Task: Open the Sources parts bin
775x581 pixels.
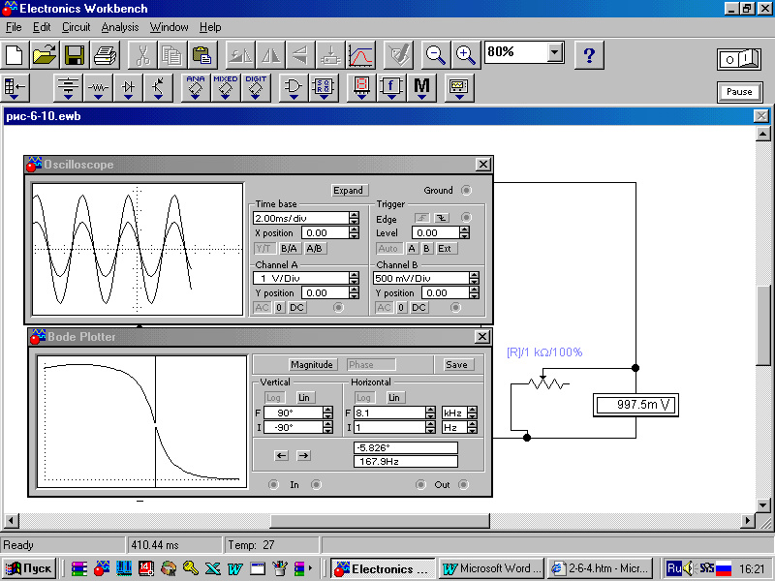Action: coord(68,88)
